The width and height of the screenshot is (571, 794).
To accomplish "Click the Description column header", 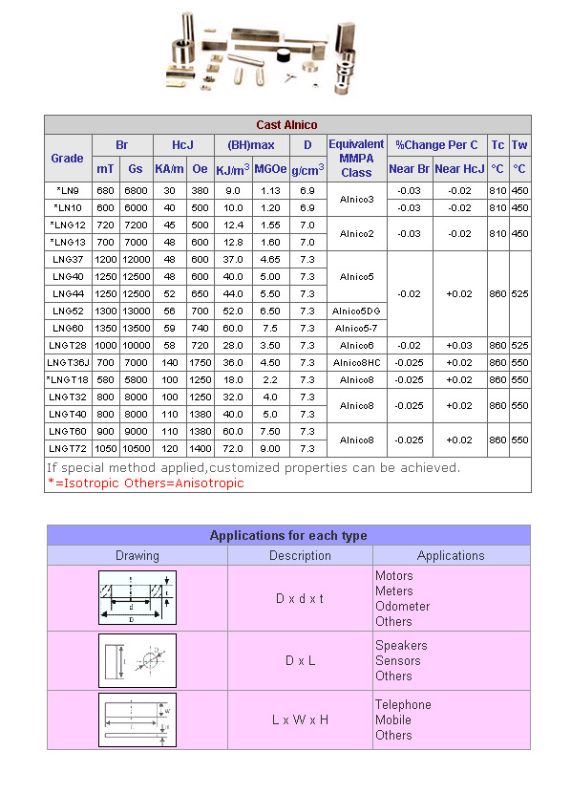I will coord(300,555).
